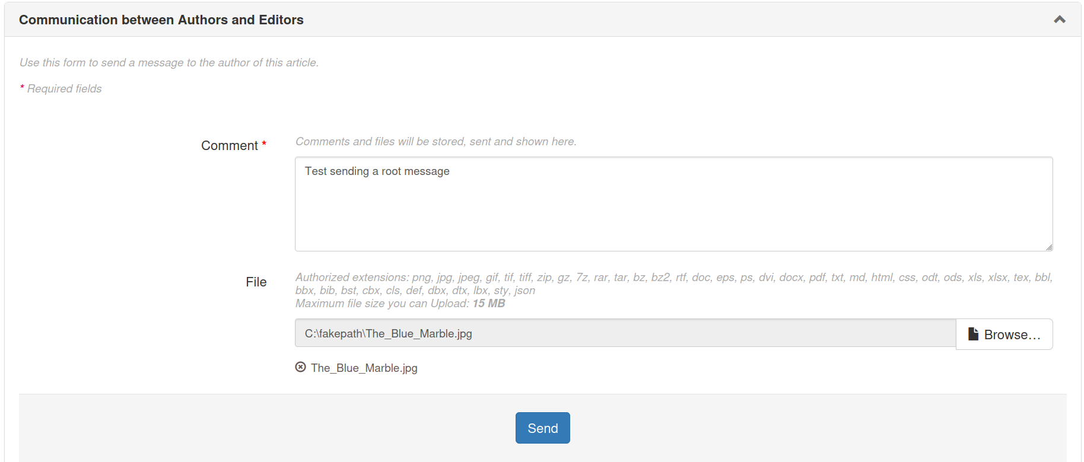Click the document icon on Browse button

(x=973, y=334)
